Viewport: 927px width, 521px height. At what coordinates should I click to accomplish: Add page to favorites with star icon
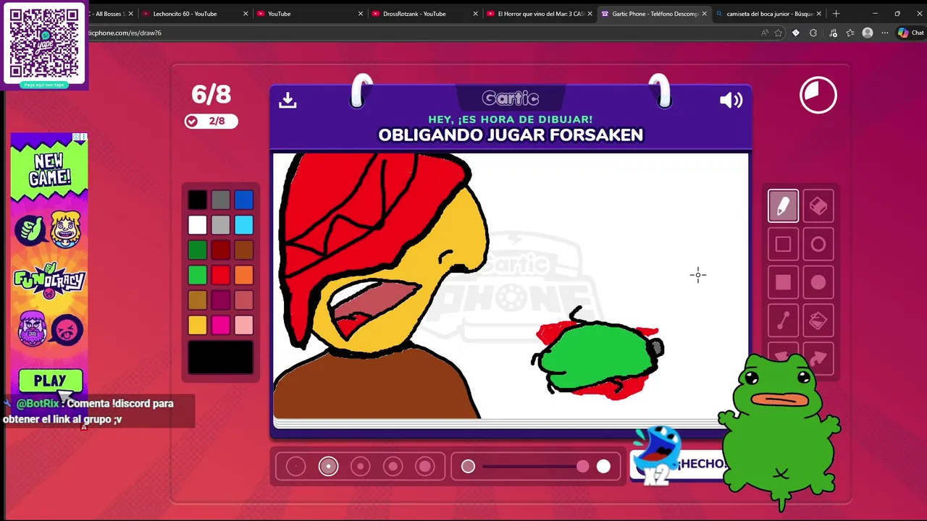(x=779, y=33)
